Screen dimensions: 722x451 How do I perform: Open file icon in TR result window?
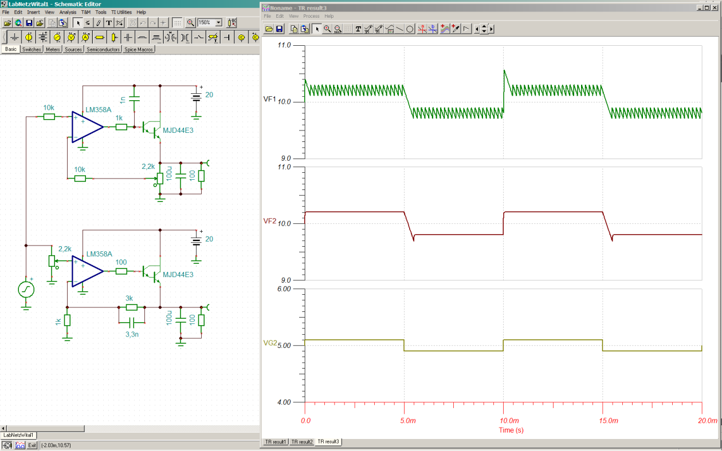coord(269,29)
